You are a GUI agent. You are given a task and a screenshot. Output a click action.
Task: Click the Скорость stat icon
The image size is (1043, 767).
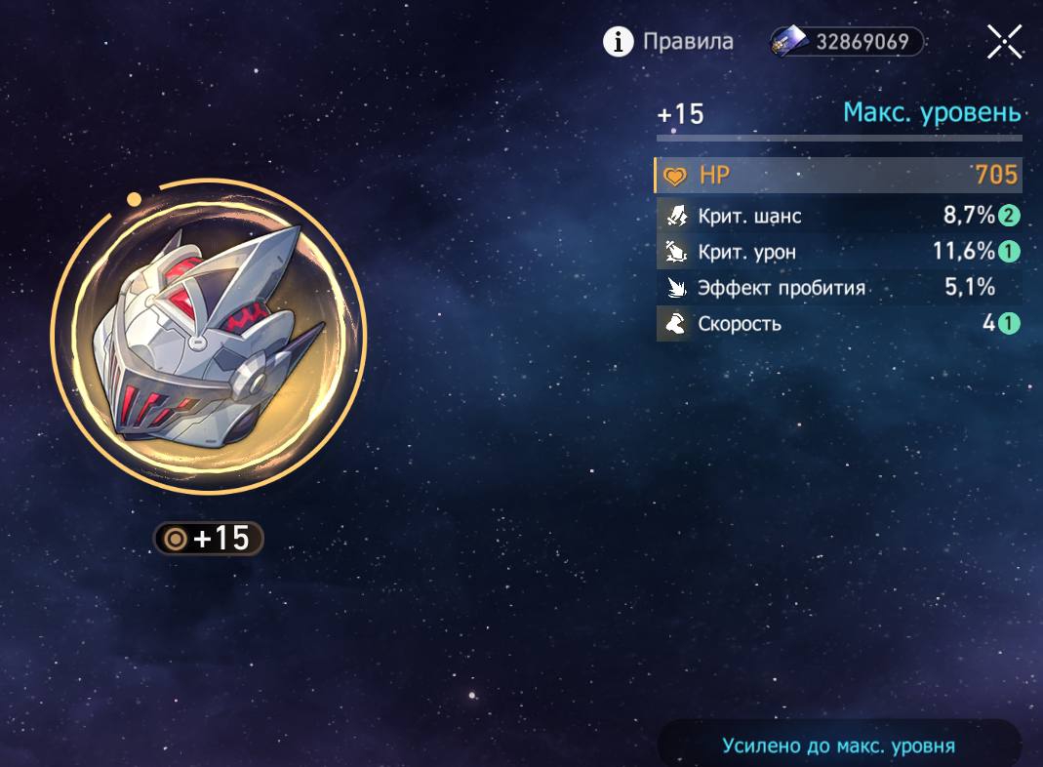(x=676, y=323)
